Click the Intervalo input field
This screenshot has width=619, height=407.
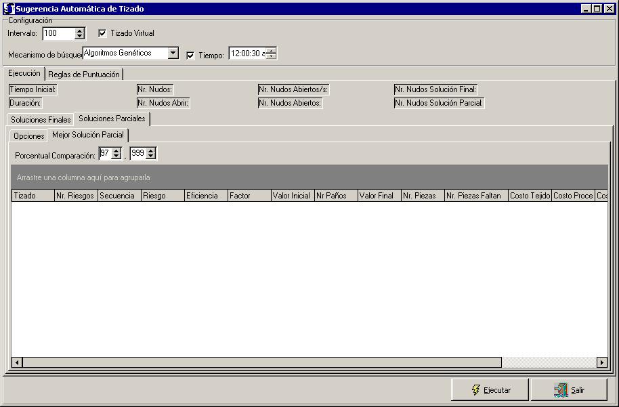58,33
